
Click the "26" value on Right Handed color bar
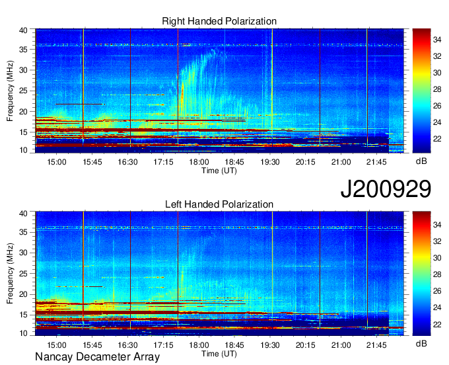pos(437,106)
